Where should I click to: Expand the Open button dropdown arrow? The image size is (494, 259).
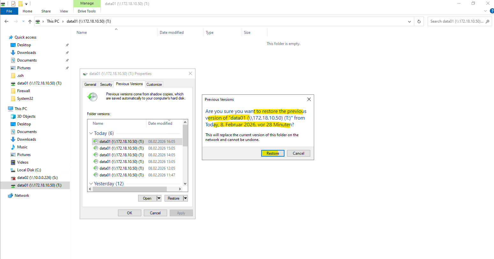pos(159,198)
